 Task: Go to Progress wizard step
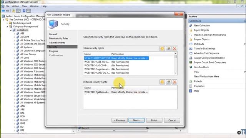[x=53, y=51]
